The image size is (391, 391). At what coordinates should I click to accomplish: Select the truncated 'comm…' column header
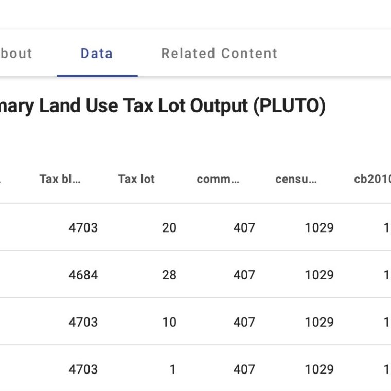point(218,179)
